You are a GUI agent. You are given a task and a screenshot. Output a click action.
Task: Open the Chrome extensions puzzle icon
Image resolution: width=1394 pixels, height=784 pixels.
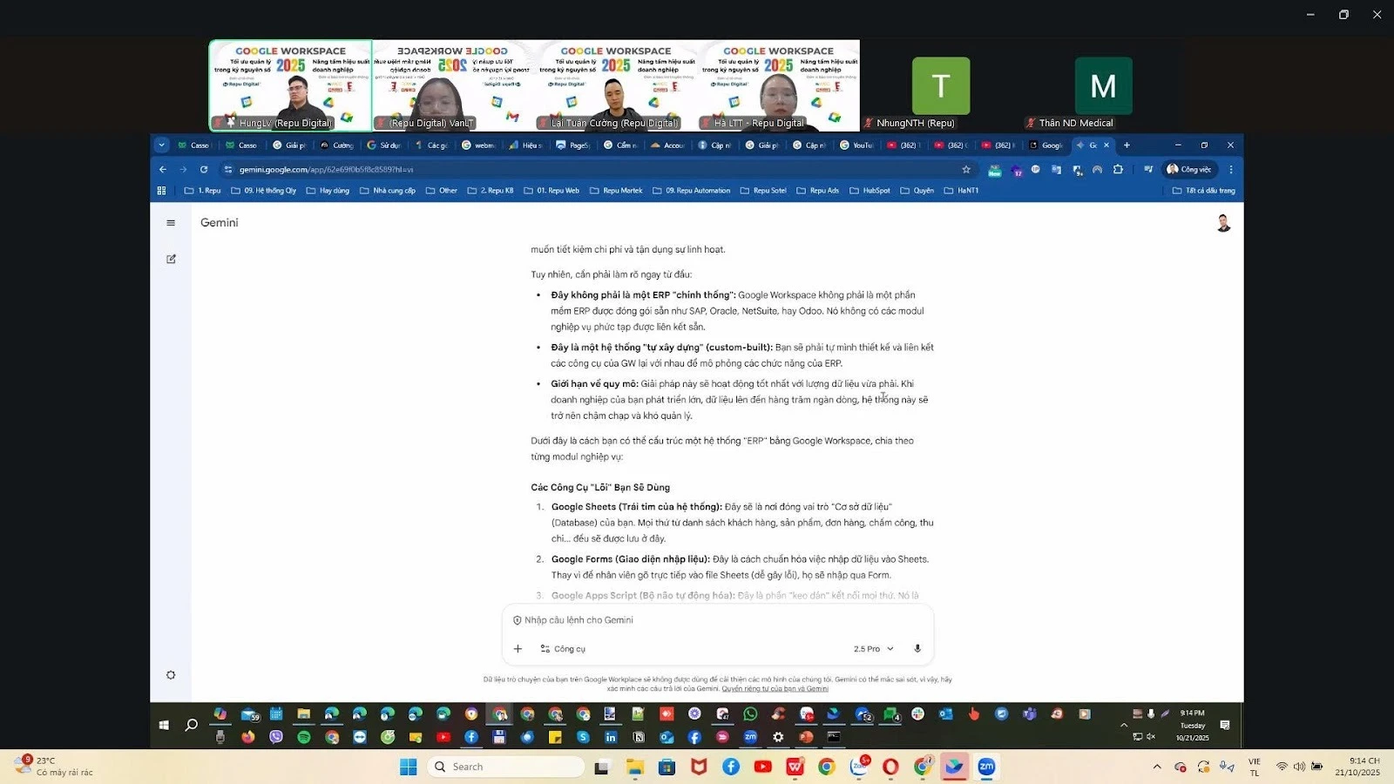[x=1119, y=169]
